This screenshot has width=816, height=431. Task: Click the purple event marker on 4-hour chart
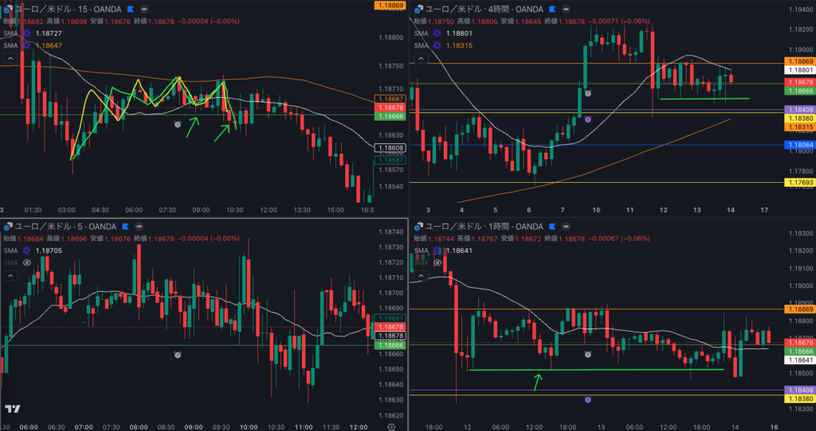pos(587,119)
